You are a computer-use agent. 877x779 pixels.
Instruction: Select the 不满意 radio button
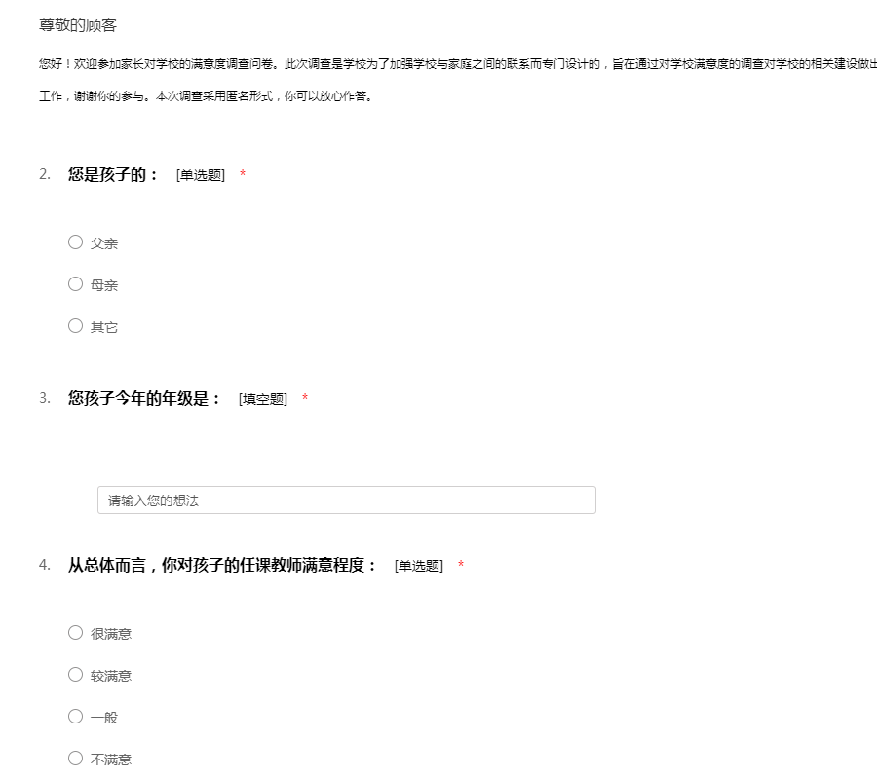pos(75,759)
